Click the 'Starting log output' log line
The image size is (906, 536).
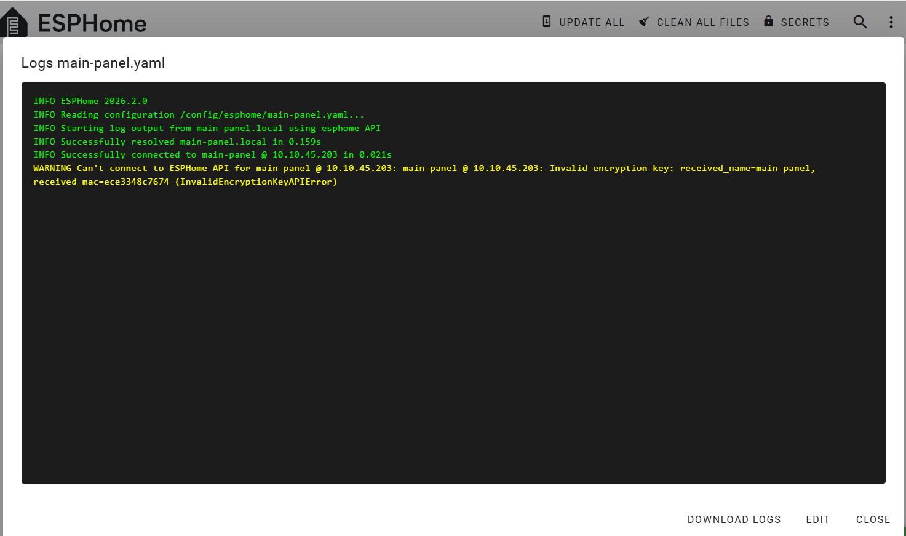coord(207,128)
